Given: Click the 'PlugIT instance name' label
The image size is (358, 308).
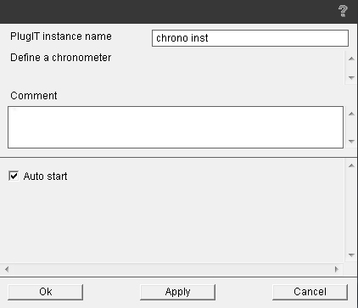Looking at the screenshot, I should click(x=61, y=36).
